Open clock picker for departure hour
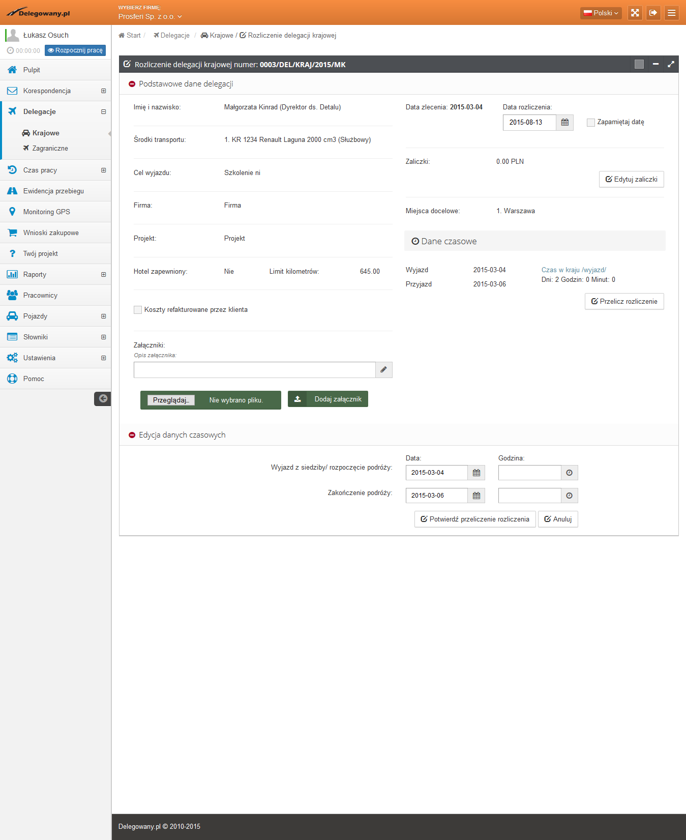This screenshot has width=686, height=840. click(x=569, y=473)
